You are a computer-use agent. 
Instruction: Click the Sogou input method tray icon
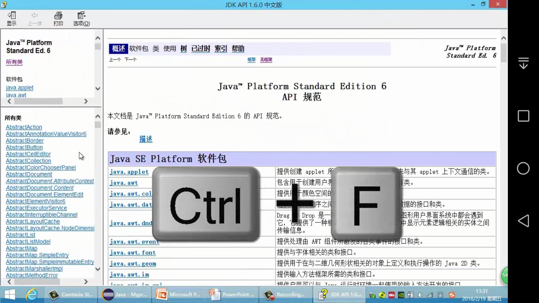coord(452,295)
